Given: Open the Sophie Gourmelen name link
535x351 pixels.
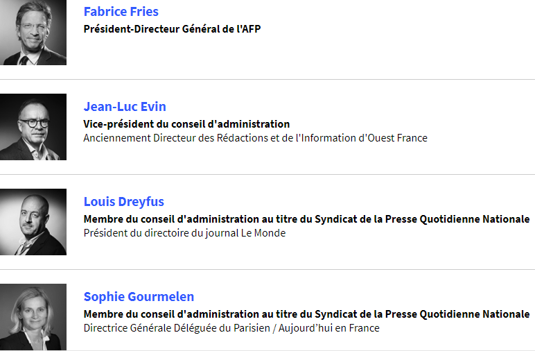Looking at the screenshot, I should [139, 297].
